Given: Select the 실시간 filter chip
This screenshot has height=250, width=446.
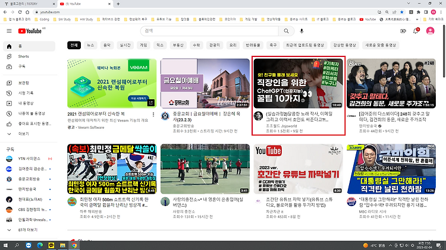Looking at the screenshot, I should click(125, 45).
